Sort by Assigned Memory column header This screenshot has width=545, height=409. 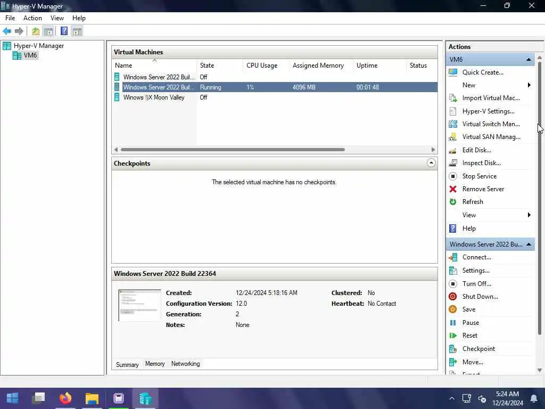[321, 66]
